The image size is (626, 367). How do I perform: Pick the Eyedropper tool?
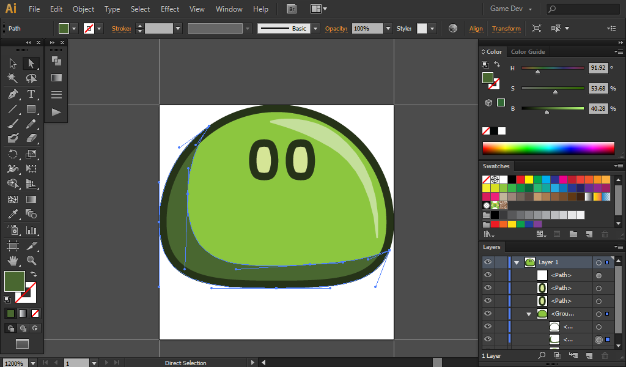[13, 214]
